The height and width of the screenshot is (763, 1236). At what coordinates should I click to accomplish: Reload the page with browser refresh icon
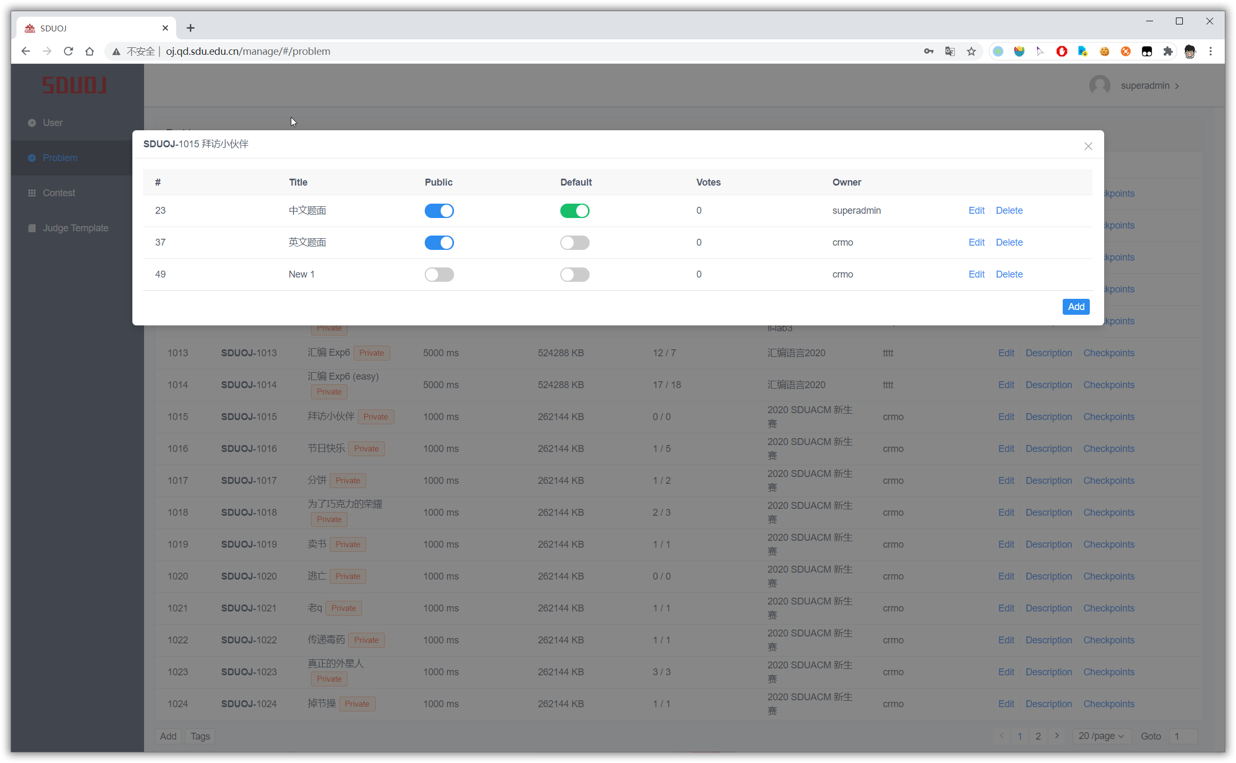[68, 51]
